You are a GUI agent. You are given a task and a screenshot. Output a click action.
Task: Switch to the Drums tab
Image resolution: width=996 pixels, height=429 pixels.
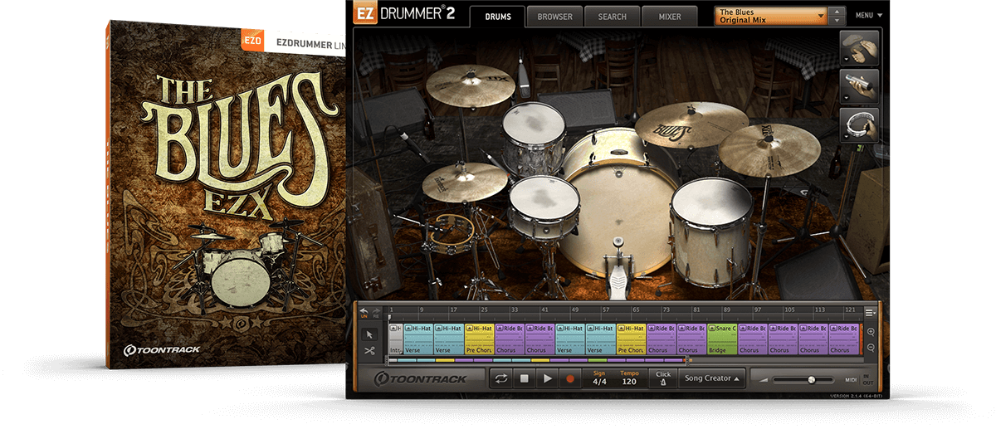(x=497, y=16)
